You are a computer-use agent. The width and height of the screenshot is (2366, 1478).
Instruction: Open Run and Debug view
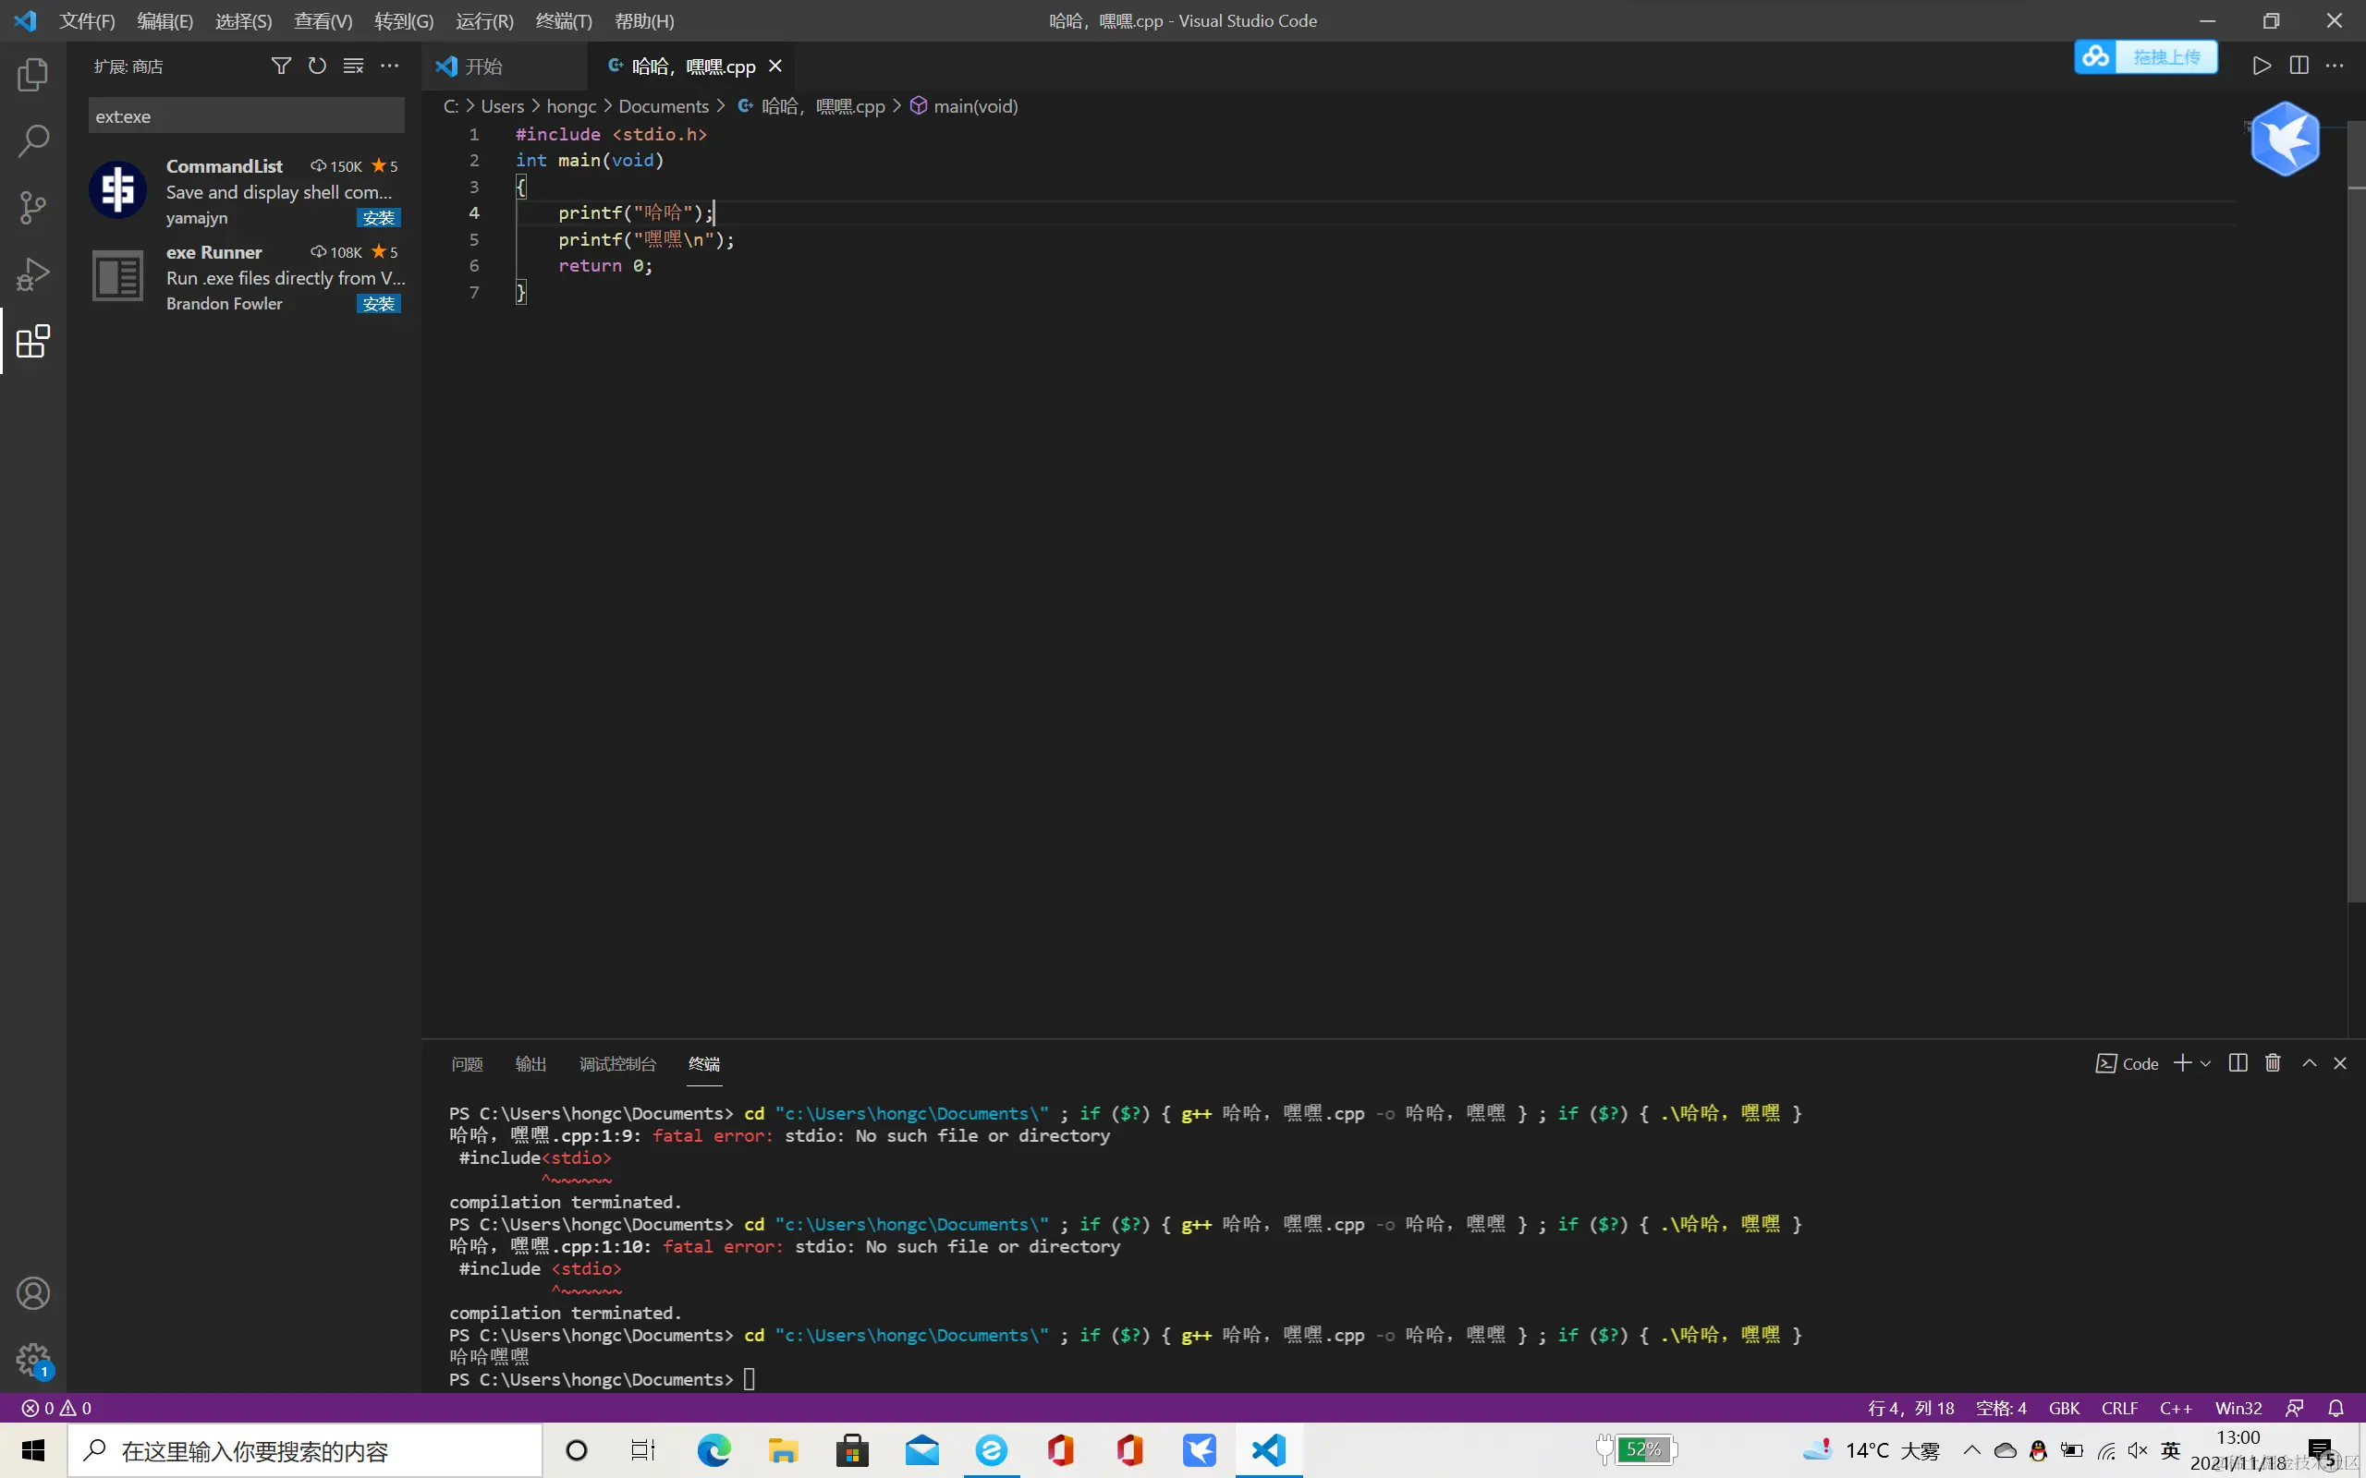tap(33, 274)
